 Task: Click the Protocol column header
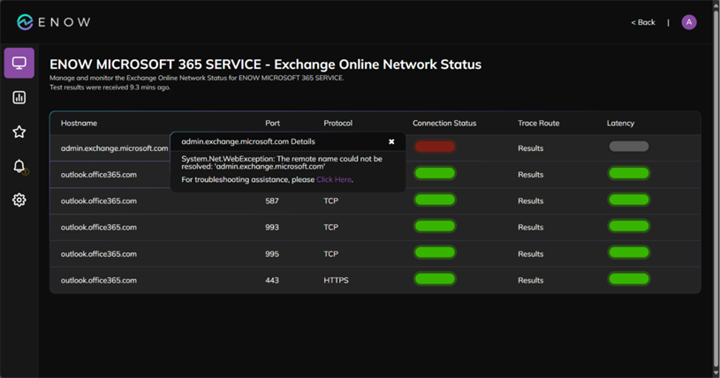(338, 123)
